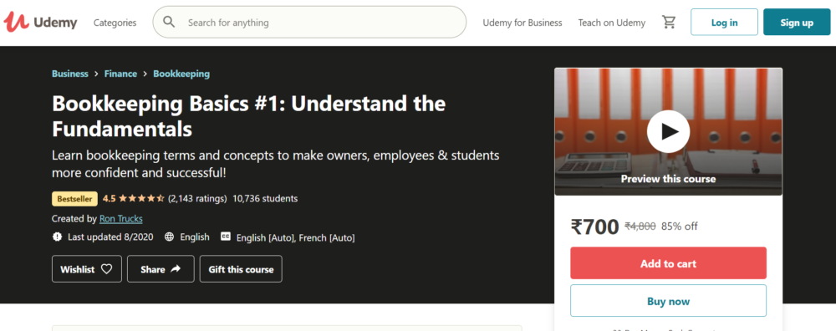836x331 pixels.
Task: Open the Categories menu
Action: click(x=115, y=23)
